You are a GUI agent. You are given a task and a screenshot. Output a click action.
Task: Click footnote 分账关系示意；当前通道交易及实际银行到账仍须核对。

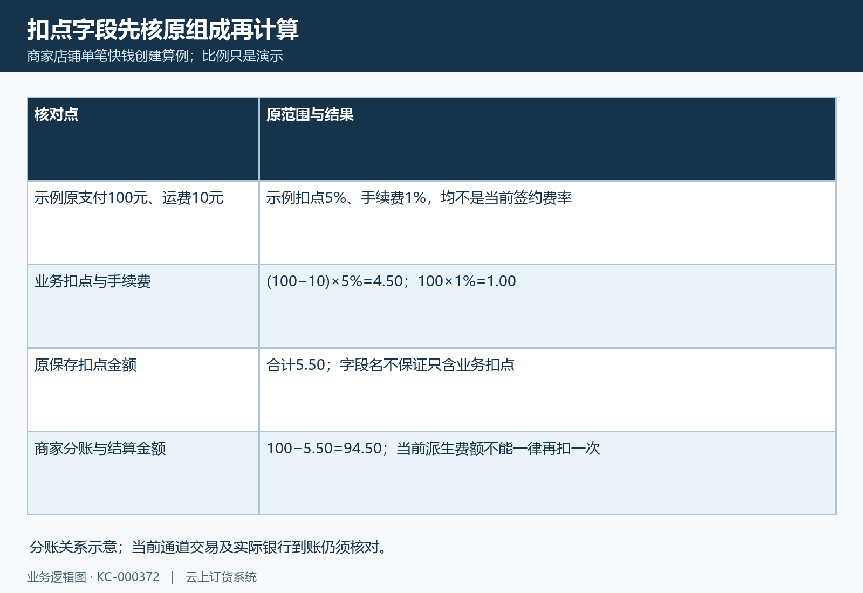[209, 547]
